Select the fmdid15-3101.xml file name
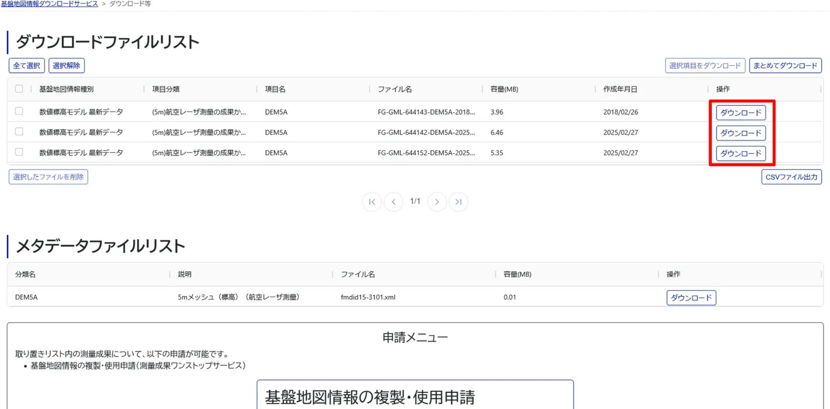This screenshot has width=830, height=409. tap(368, 297)
